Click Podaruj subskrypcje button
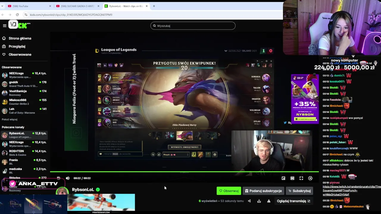This screenshot has width=381, height=214. pos(263,191)
